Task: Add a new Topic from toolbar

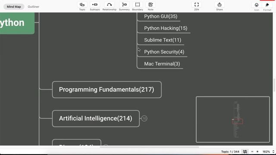Action: [82, 6]
